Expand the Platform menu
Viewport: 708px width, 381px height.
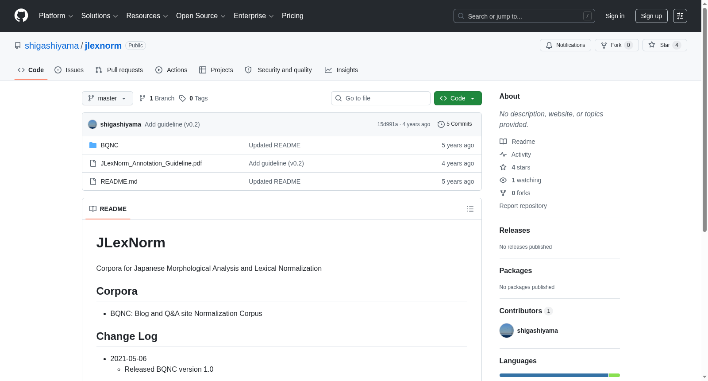[56, 16]
